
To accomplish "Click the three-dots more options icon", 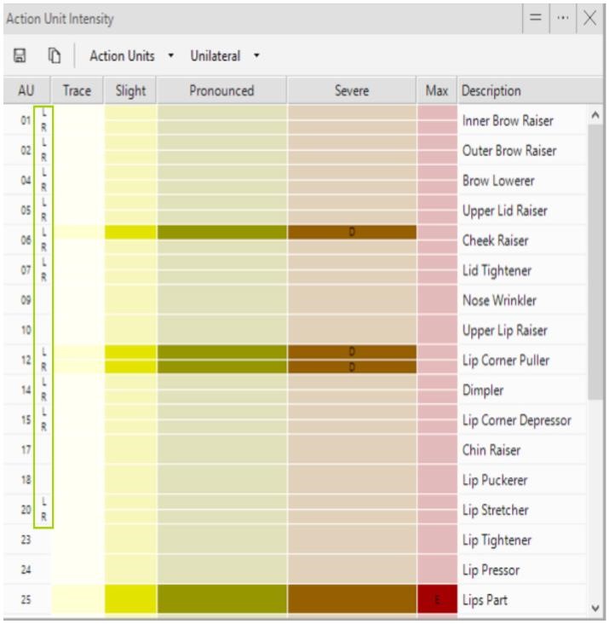I will click(x=563, y=18).
